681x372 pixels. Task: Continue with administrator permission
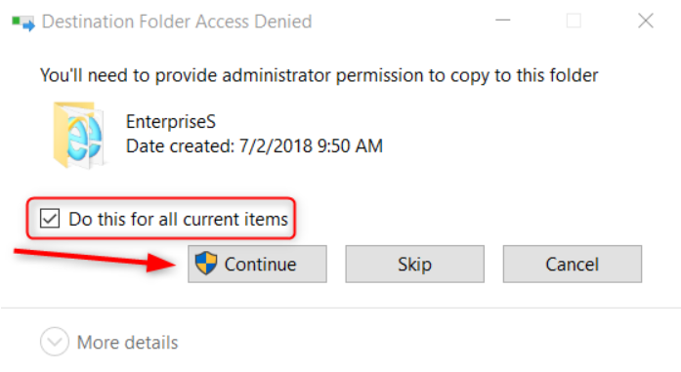257,264
